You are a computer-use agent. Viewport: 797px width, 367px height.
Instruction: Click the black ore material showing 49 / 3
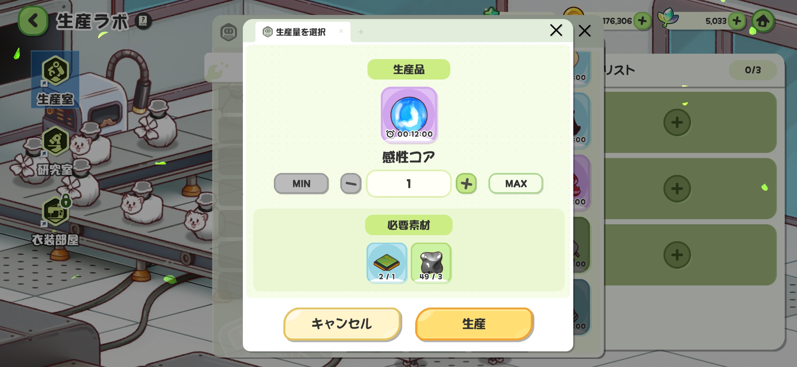[x=431, y=263]
